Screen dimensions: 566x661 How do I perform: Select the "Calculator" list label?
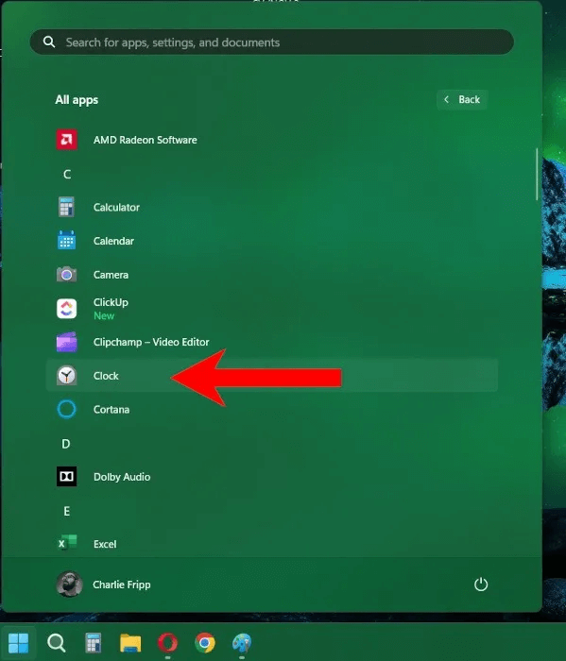[x=116, y=207]
